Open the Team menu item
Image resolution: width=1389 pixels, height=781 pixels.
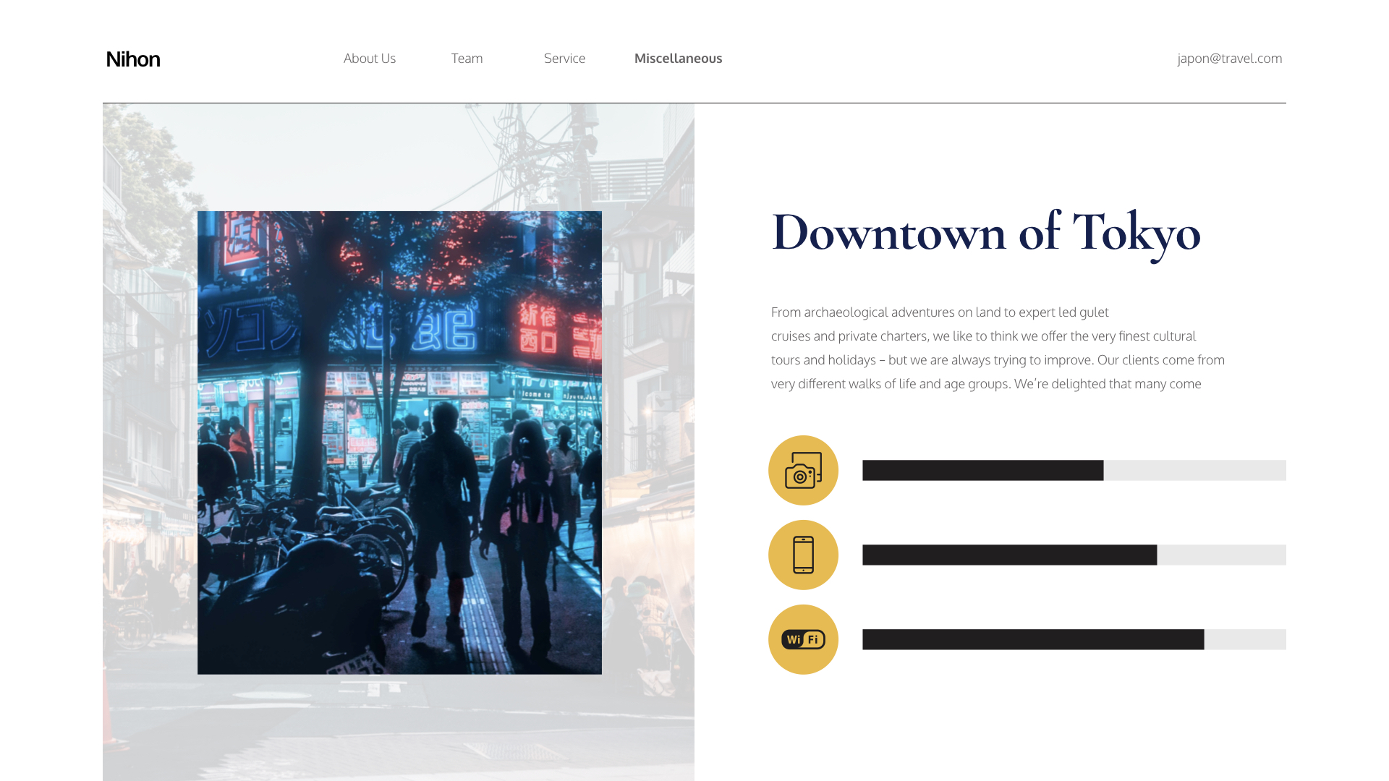467,59
